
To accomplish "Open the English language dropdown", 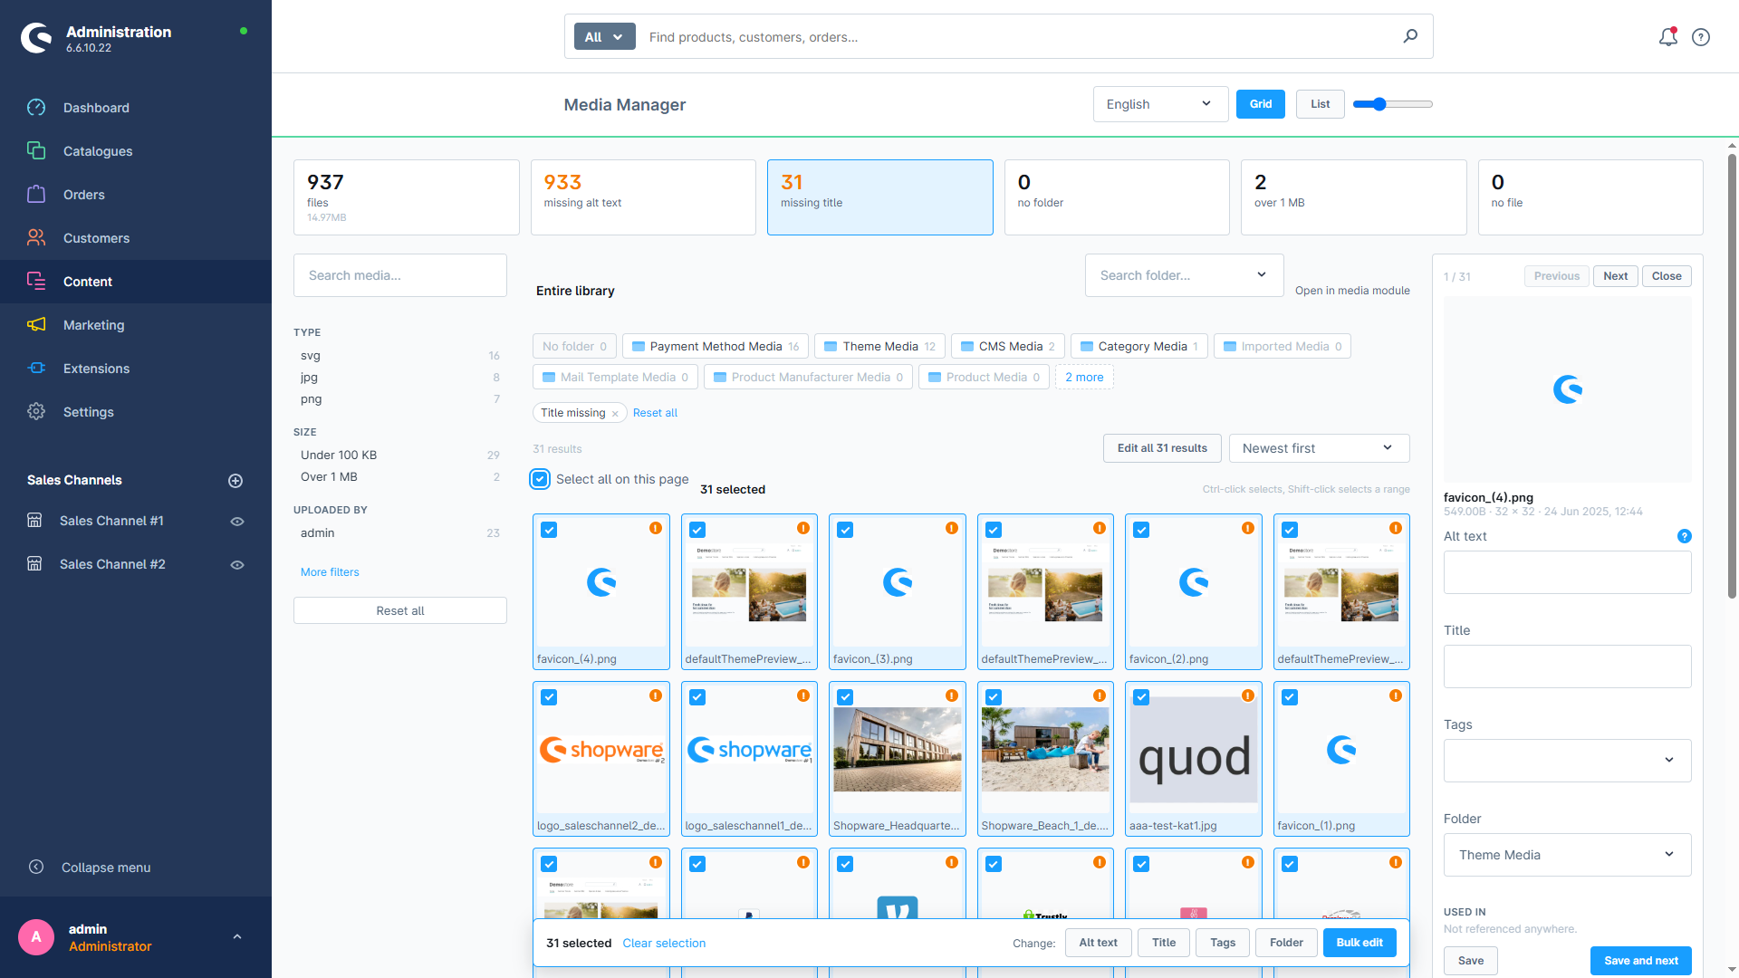I will pyautogui.click(x=1160, y=104).
